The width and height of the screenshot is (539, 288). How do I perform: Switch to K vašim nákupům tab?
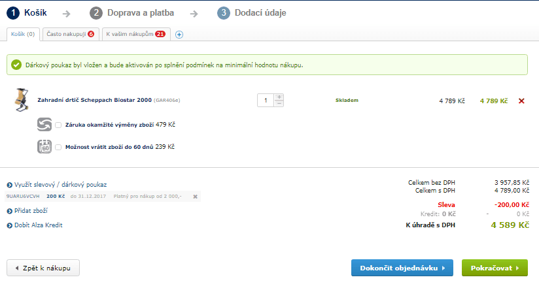136,35
